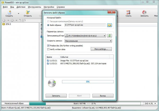Close the Записать файл образа dialog

pyautogui.click(x=112, y=12)
